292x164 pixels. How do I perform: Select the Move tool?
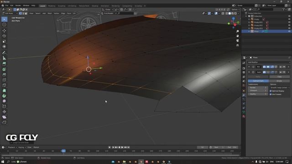click(4, 31)
